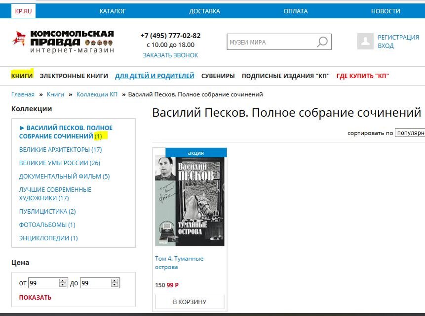Open the ВЕЛИКИЕ УМЫ РОССИИ (26) collection
425x316 pixels.
click(x=60, y=163)
